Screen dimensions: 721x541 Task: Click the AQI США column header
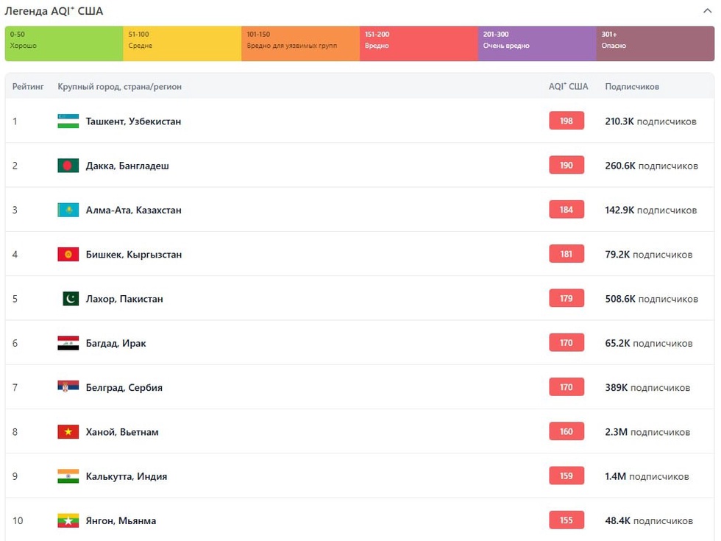tap(568, 86)
